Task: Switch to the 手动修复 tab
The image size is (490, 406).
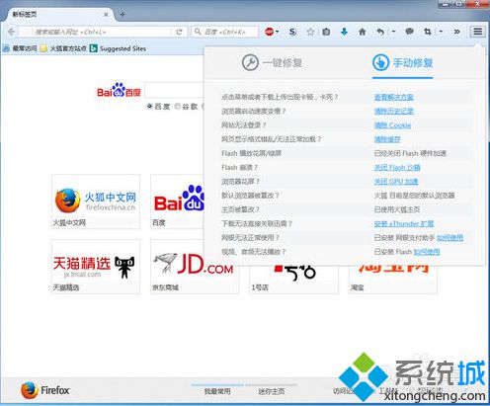Action: coord(402,62)
